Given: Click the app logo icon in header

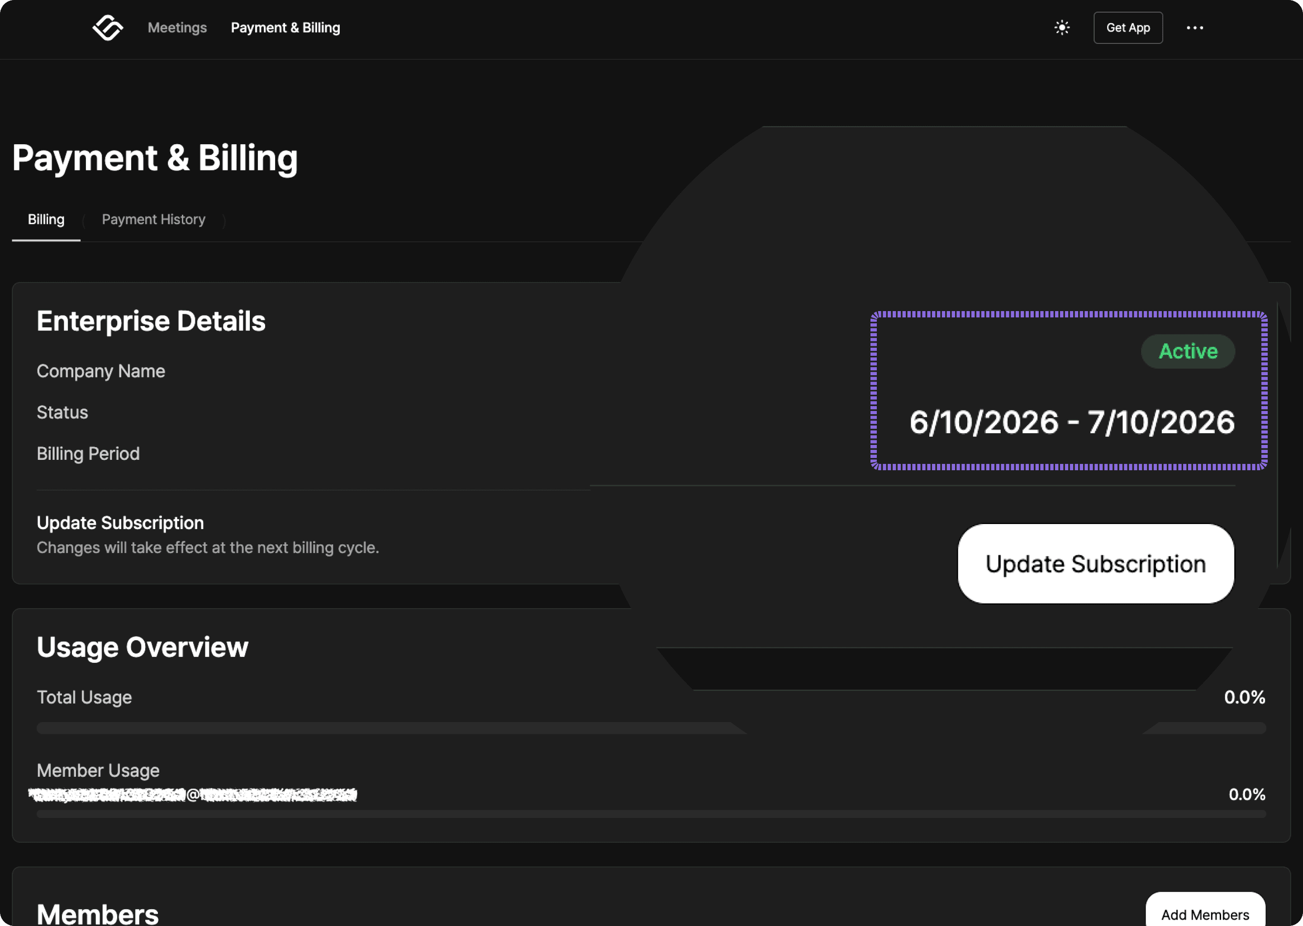Looking at the screenshot, I should point(107,28).
